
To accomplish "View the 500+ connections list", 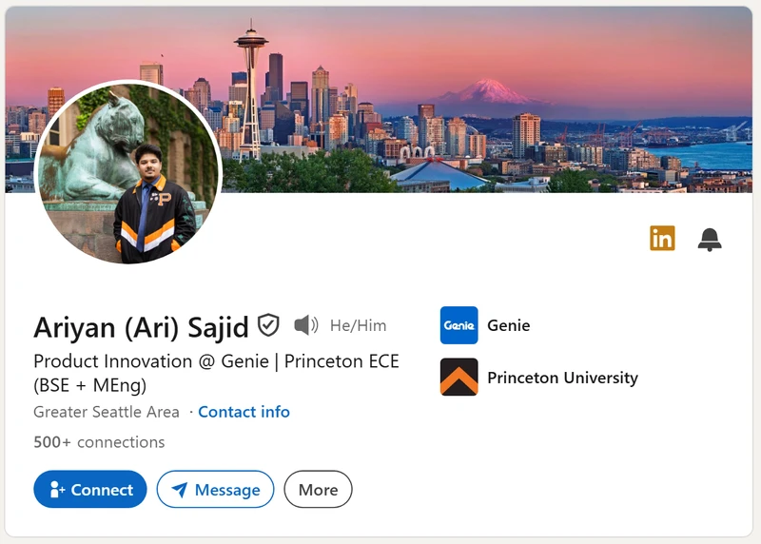I will point(99,442).
